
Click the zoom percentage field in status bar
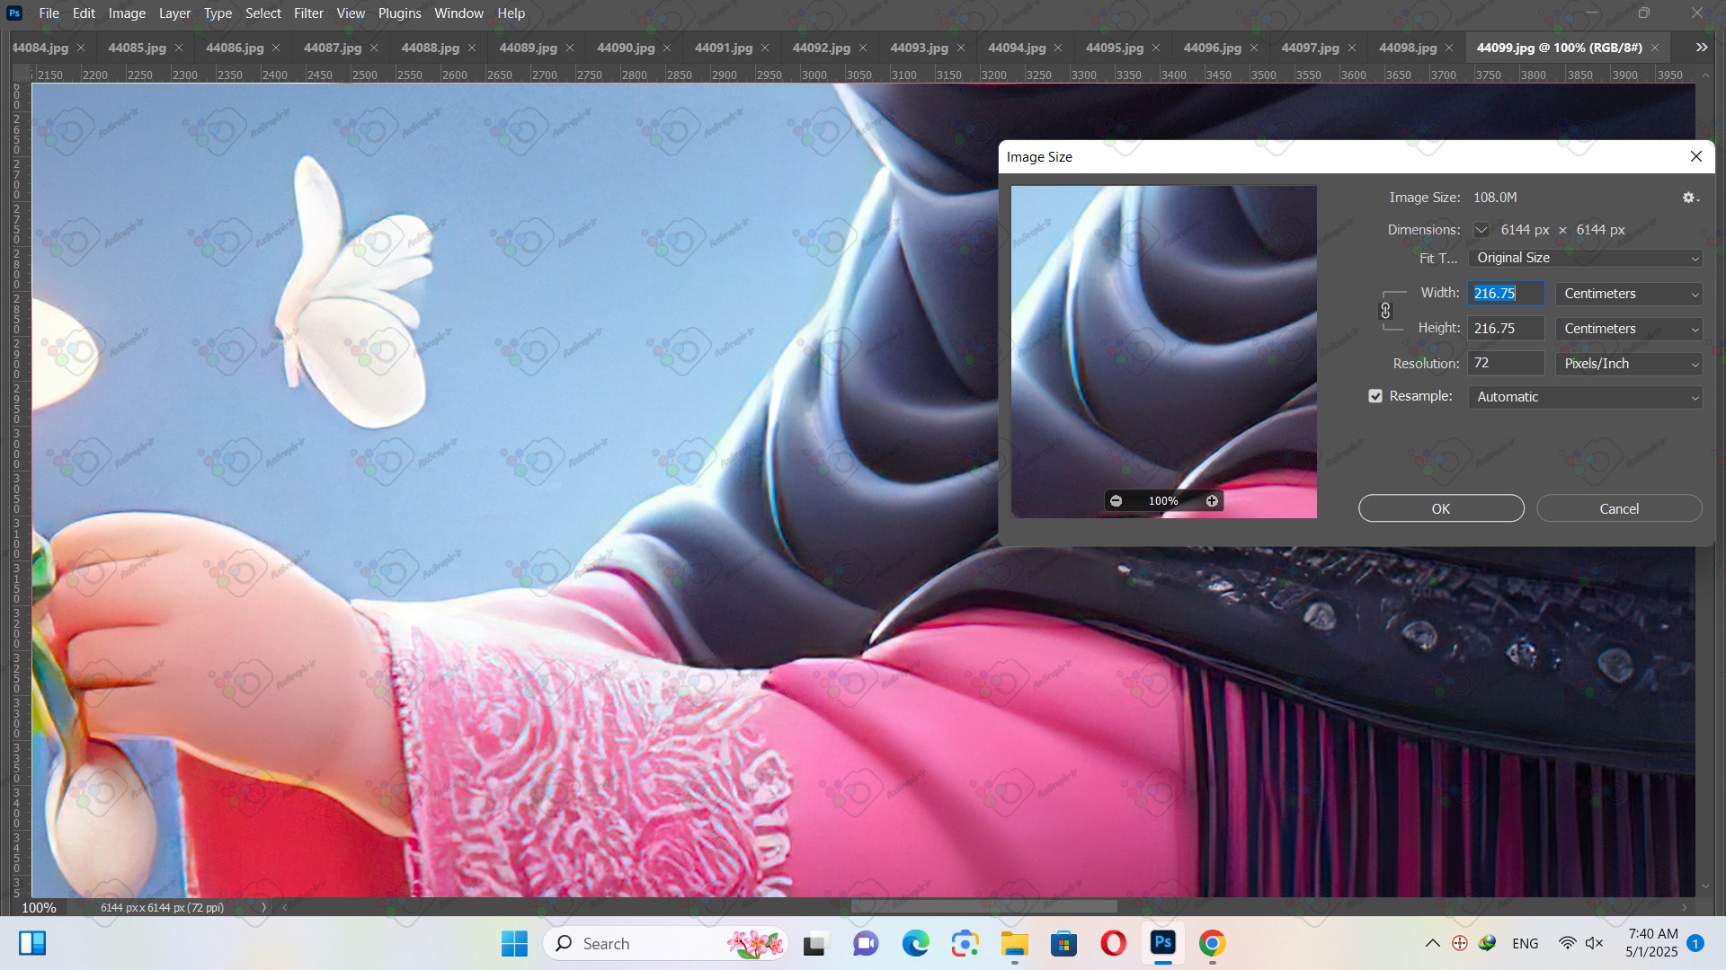(39, 907)
